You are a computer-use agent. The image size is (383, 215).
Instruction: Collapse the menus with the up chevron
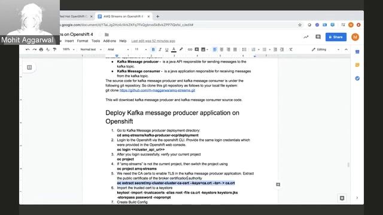click(346, 50)
